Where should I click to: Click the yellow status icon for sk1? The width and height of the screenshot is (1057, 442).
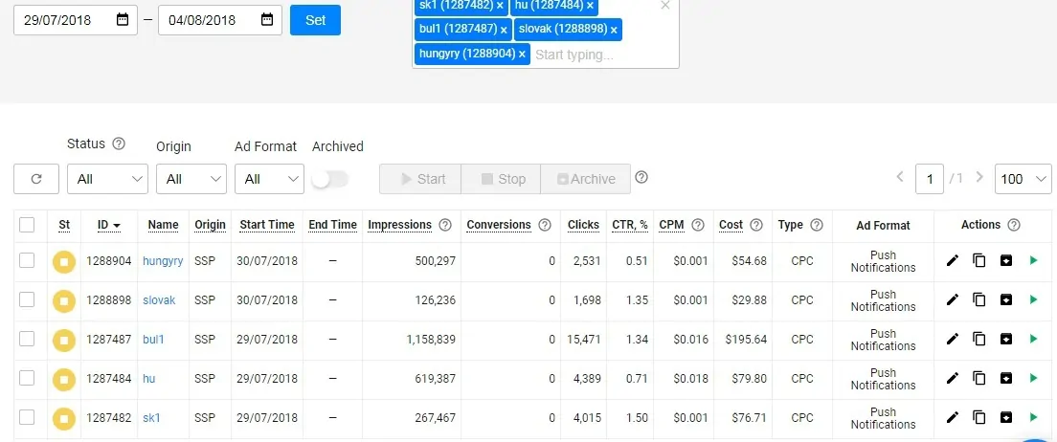pos(64,418)
